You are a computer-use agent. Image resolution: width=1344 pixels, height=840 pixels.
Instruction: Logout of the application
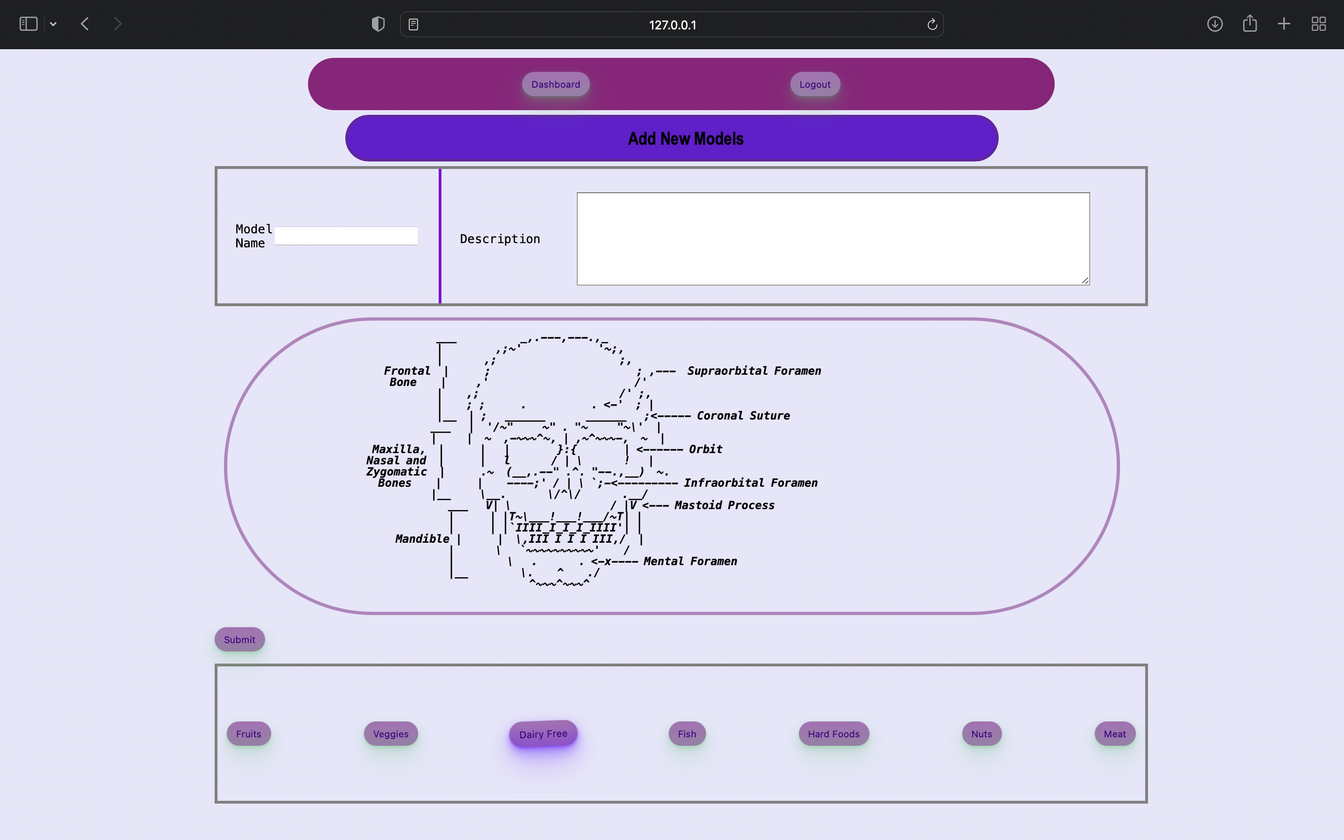[814, 84]
